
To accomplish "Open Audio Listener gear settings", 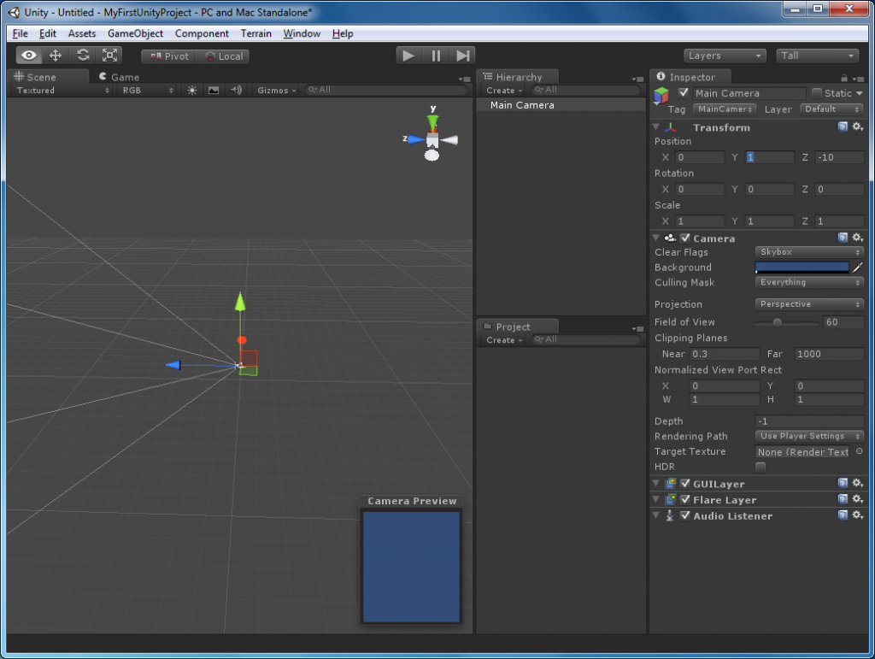I will click(858, 515).
